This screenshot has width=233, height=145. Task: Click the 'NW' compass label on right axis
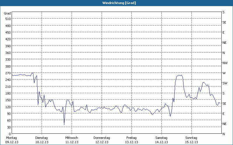[x=225, y=63]
